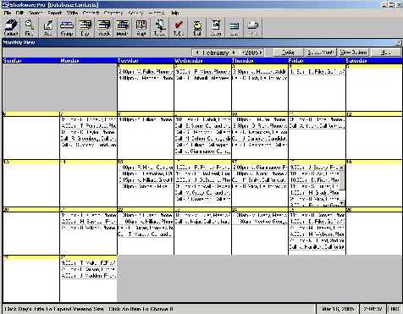The width and height of the screenshot is (403, 314).
Task: Click the Find magnifying glass icon
Action: pyautogui.click(x=29, y=28)
